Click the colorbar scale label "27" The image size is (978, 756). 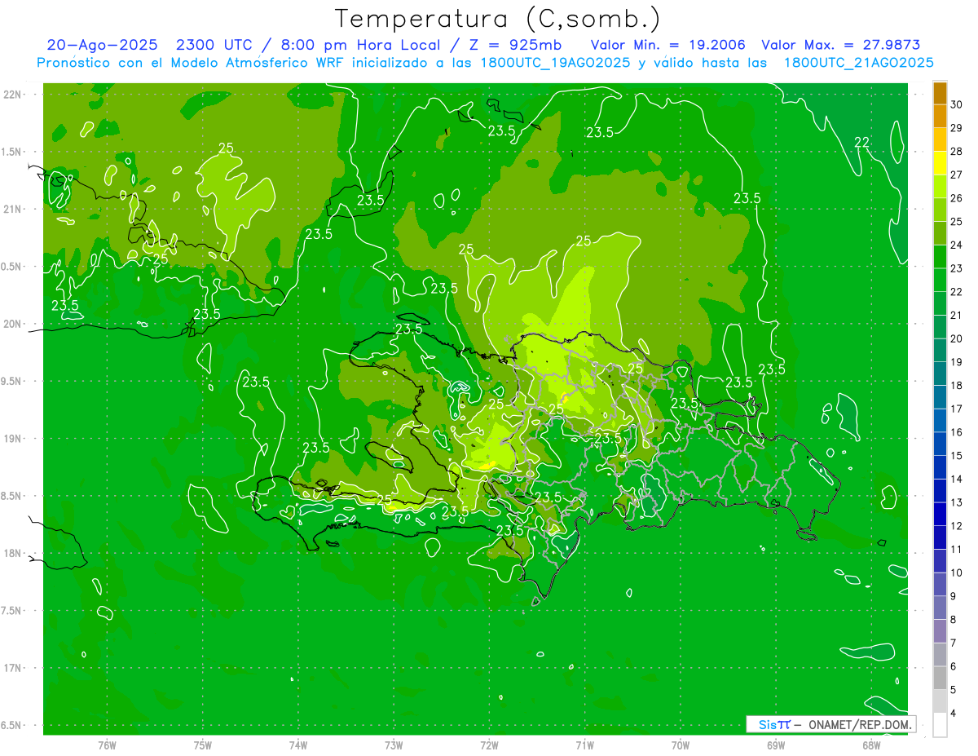pyautogui.click(x=957, y=175)
